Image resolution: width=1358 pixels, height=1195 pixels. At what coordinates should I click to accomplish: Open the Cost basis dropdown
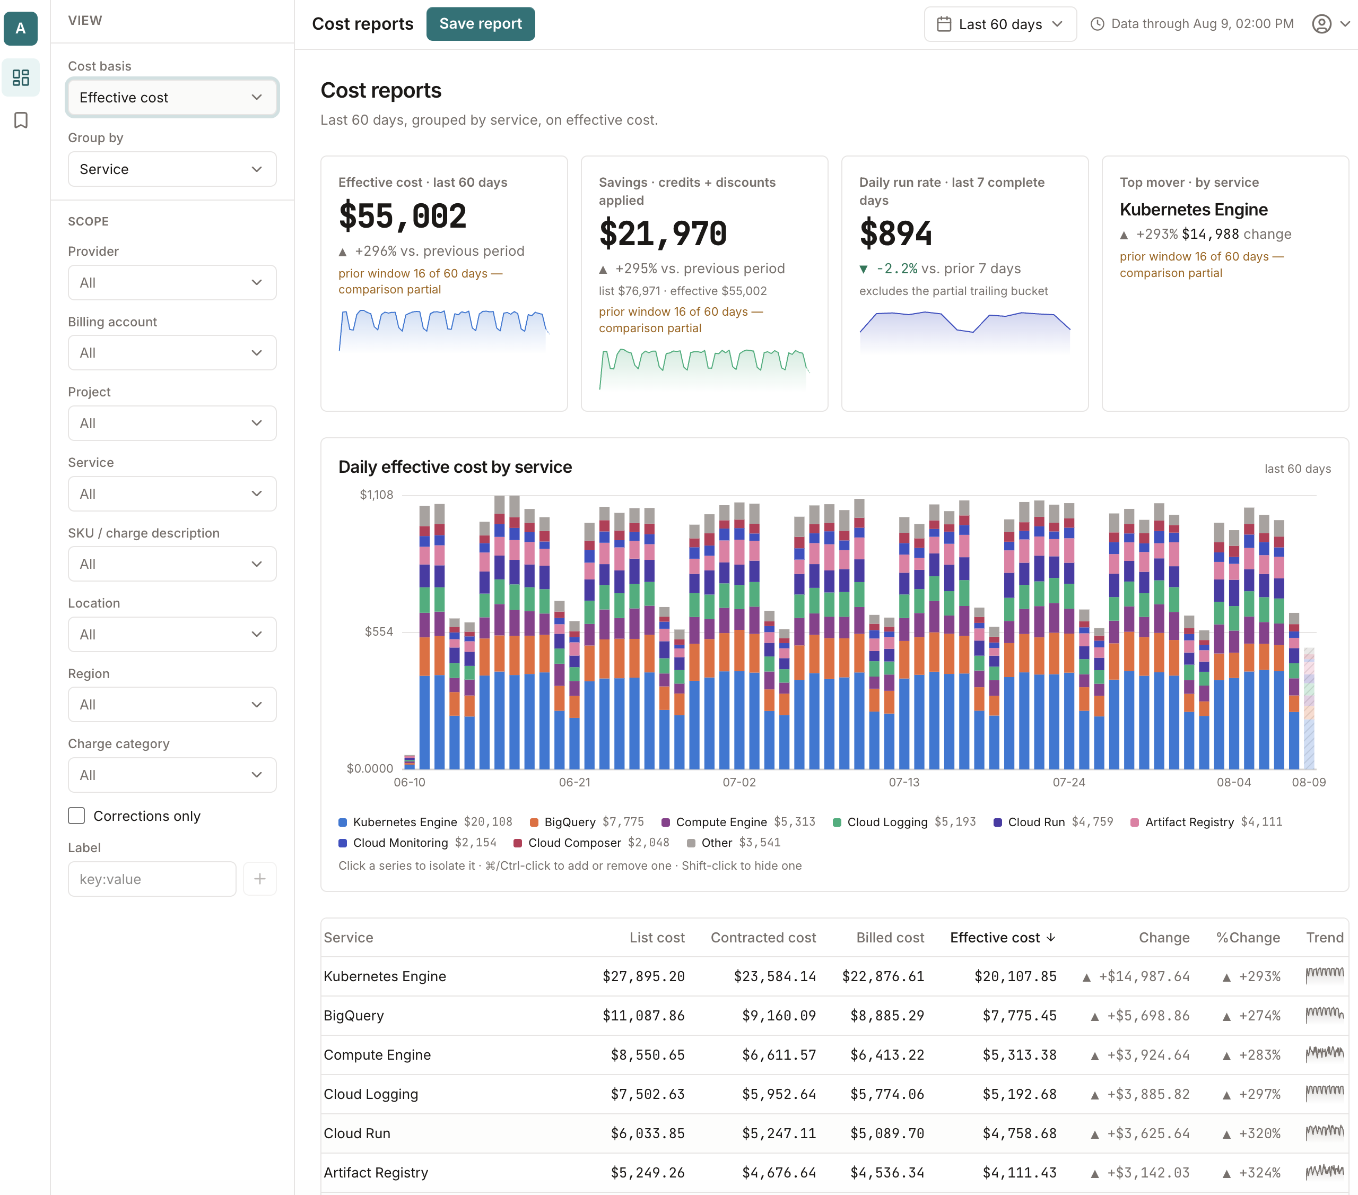tap(172, 98)
